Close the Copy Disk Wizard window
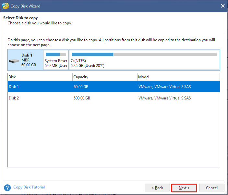The image size is (228, 195). pos(222,6)
